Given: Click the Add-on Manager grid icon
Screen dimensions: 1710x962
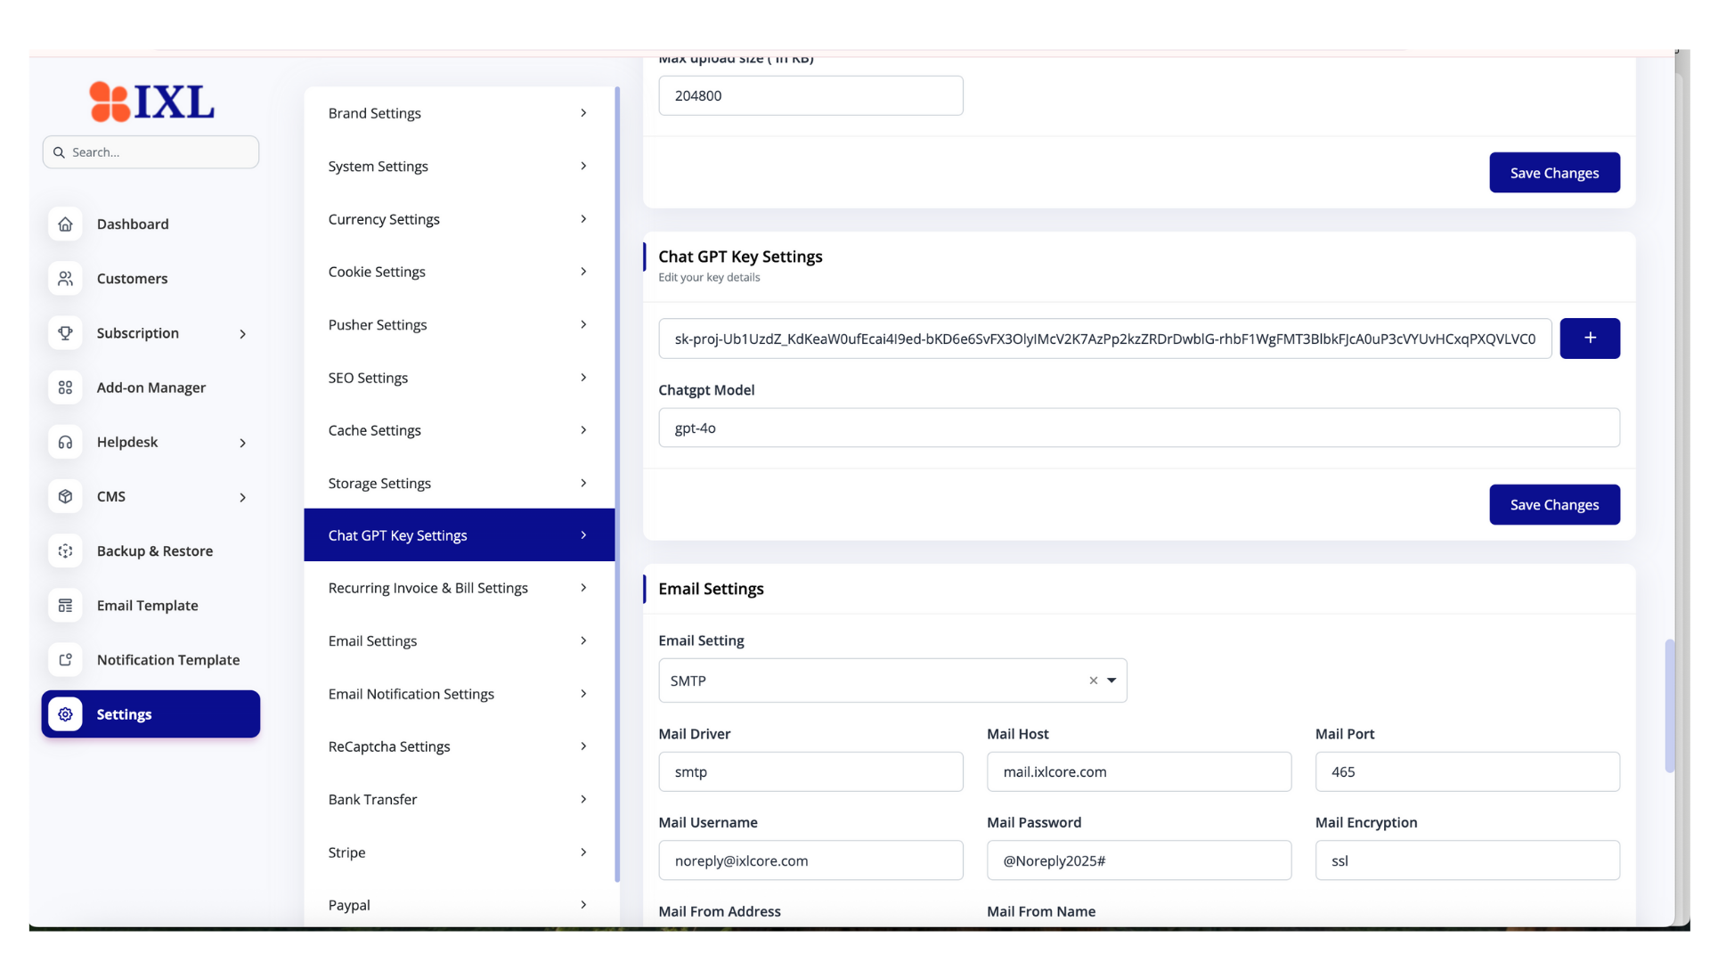Looking at the screenshot, I should click(65, 387).
